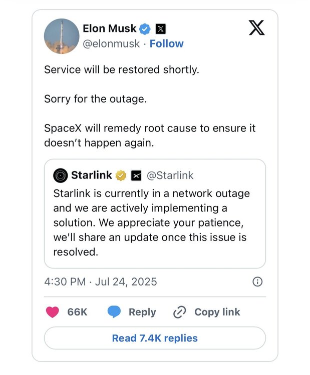310x375 pixels.
Task: Click the Reply text label
Action: 142,312
